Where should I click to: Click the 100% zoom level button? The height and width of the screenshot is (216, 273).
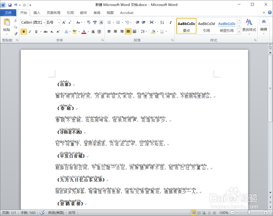[224, 213]
